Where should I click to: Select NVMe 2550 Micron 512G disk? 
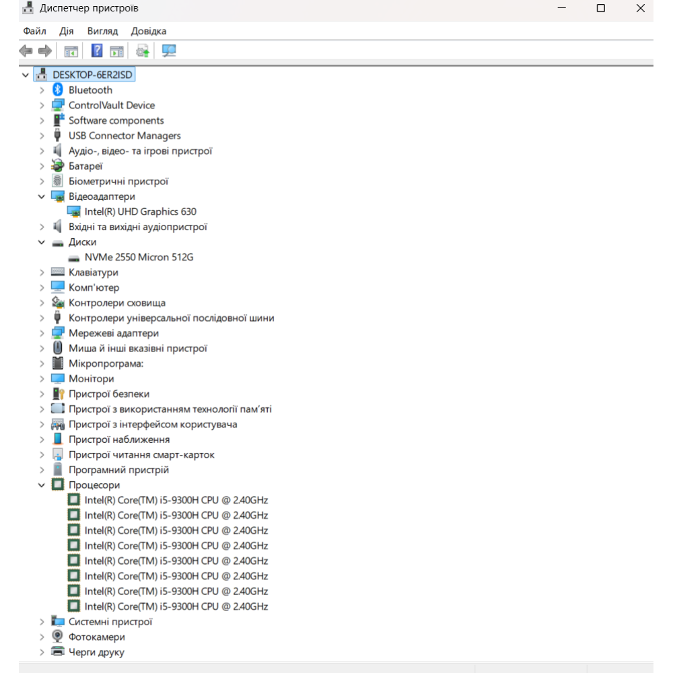pyautogui.click(x=139, y=257)
